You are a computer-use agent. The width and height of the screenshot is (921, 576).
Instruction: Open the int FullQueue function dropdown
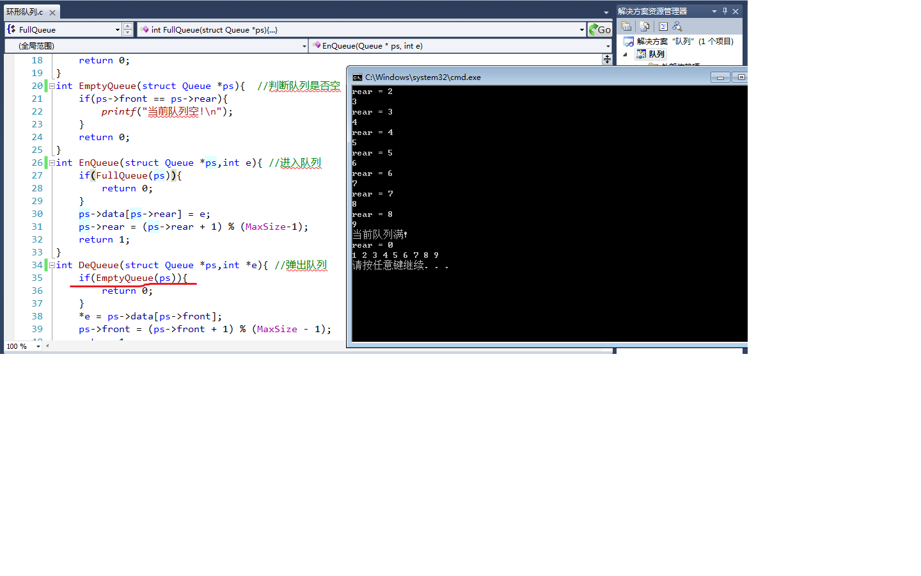click(x=581, y=29)
